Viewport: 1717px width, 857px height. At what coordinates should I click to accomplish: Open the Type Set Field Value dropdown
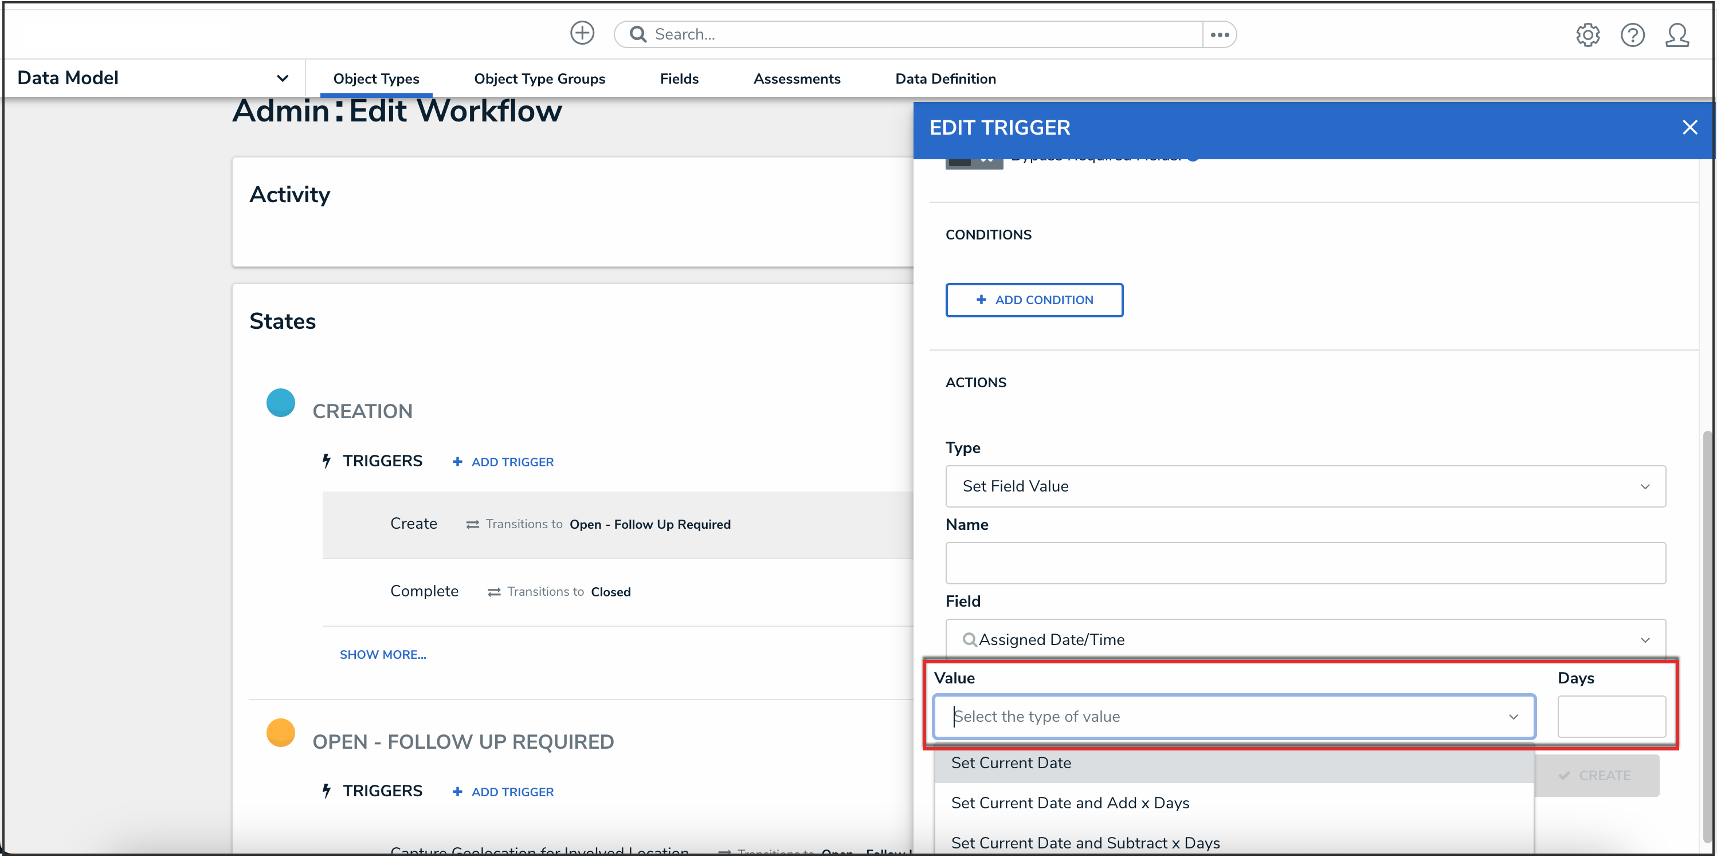[1304, 486]
